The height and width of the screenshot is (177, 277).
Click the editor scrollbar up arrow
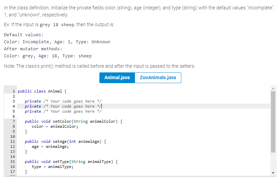click(273, 88)
